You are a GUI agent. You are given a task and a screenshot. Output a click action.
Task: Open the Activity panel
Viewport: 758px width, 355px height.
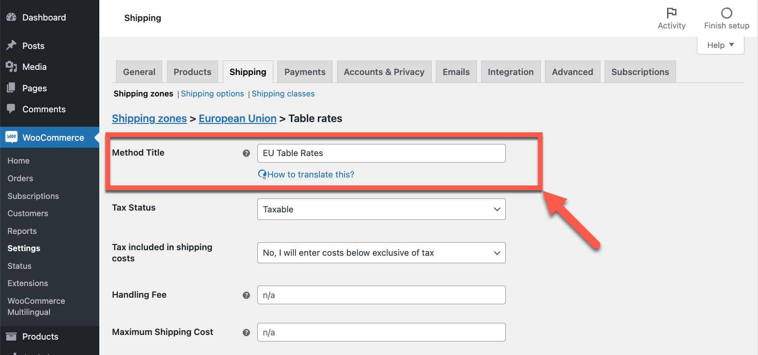point(672,19)
